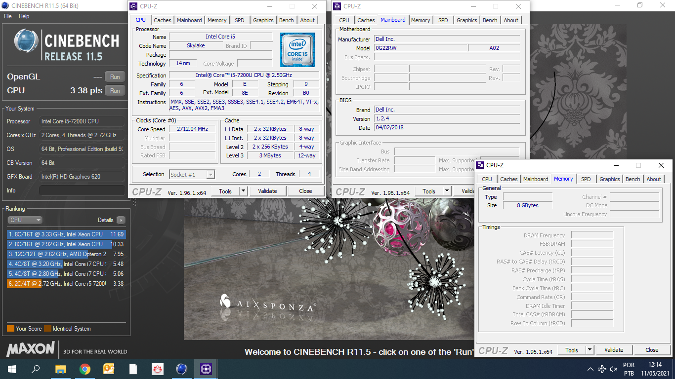Select the 12C/12T AMD Opteron ranking row
The image size is (675, 379).
[x=66, y=254]
